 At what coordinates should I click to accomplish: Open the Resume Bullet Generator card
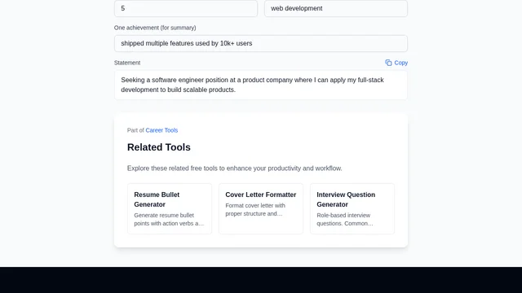170,208
